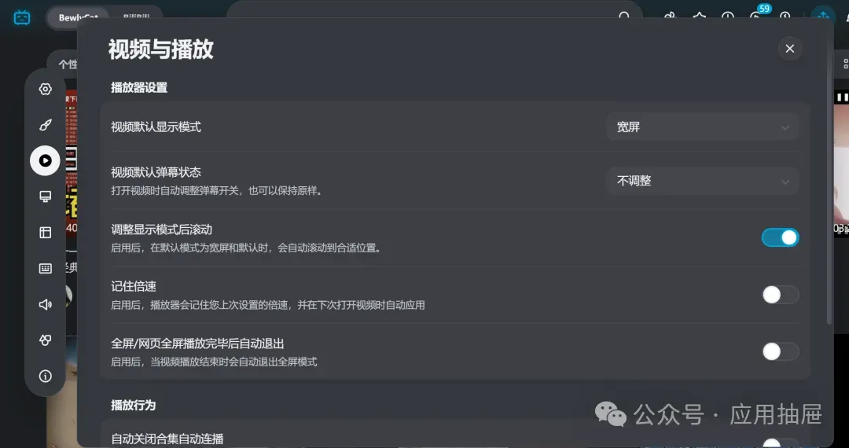Switch to the BewlyCat tab
Image resolution: width=849 pixels, height=448 pixels.
(x=78, y=18)
